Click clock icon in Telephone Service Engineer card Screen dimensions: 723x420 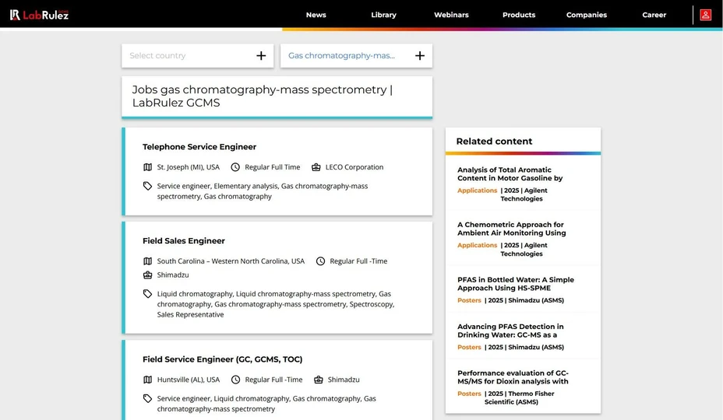pos(235,167)
